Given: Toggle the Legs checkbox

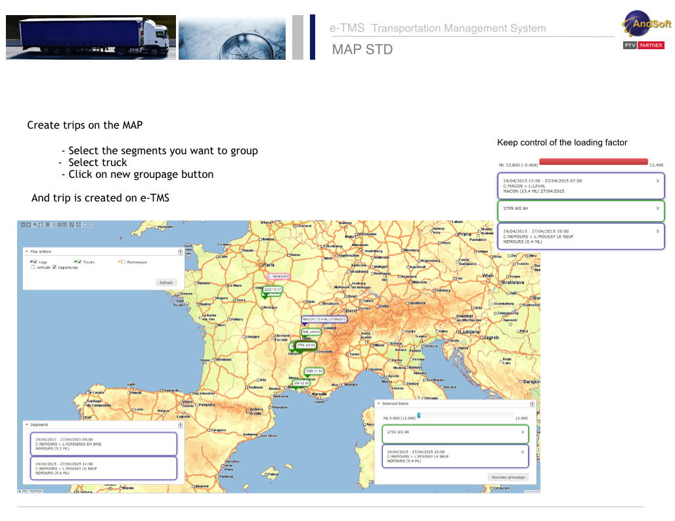Looking at the screenshot, I should coord(34,262).
